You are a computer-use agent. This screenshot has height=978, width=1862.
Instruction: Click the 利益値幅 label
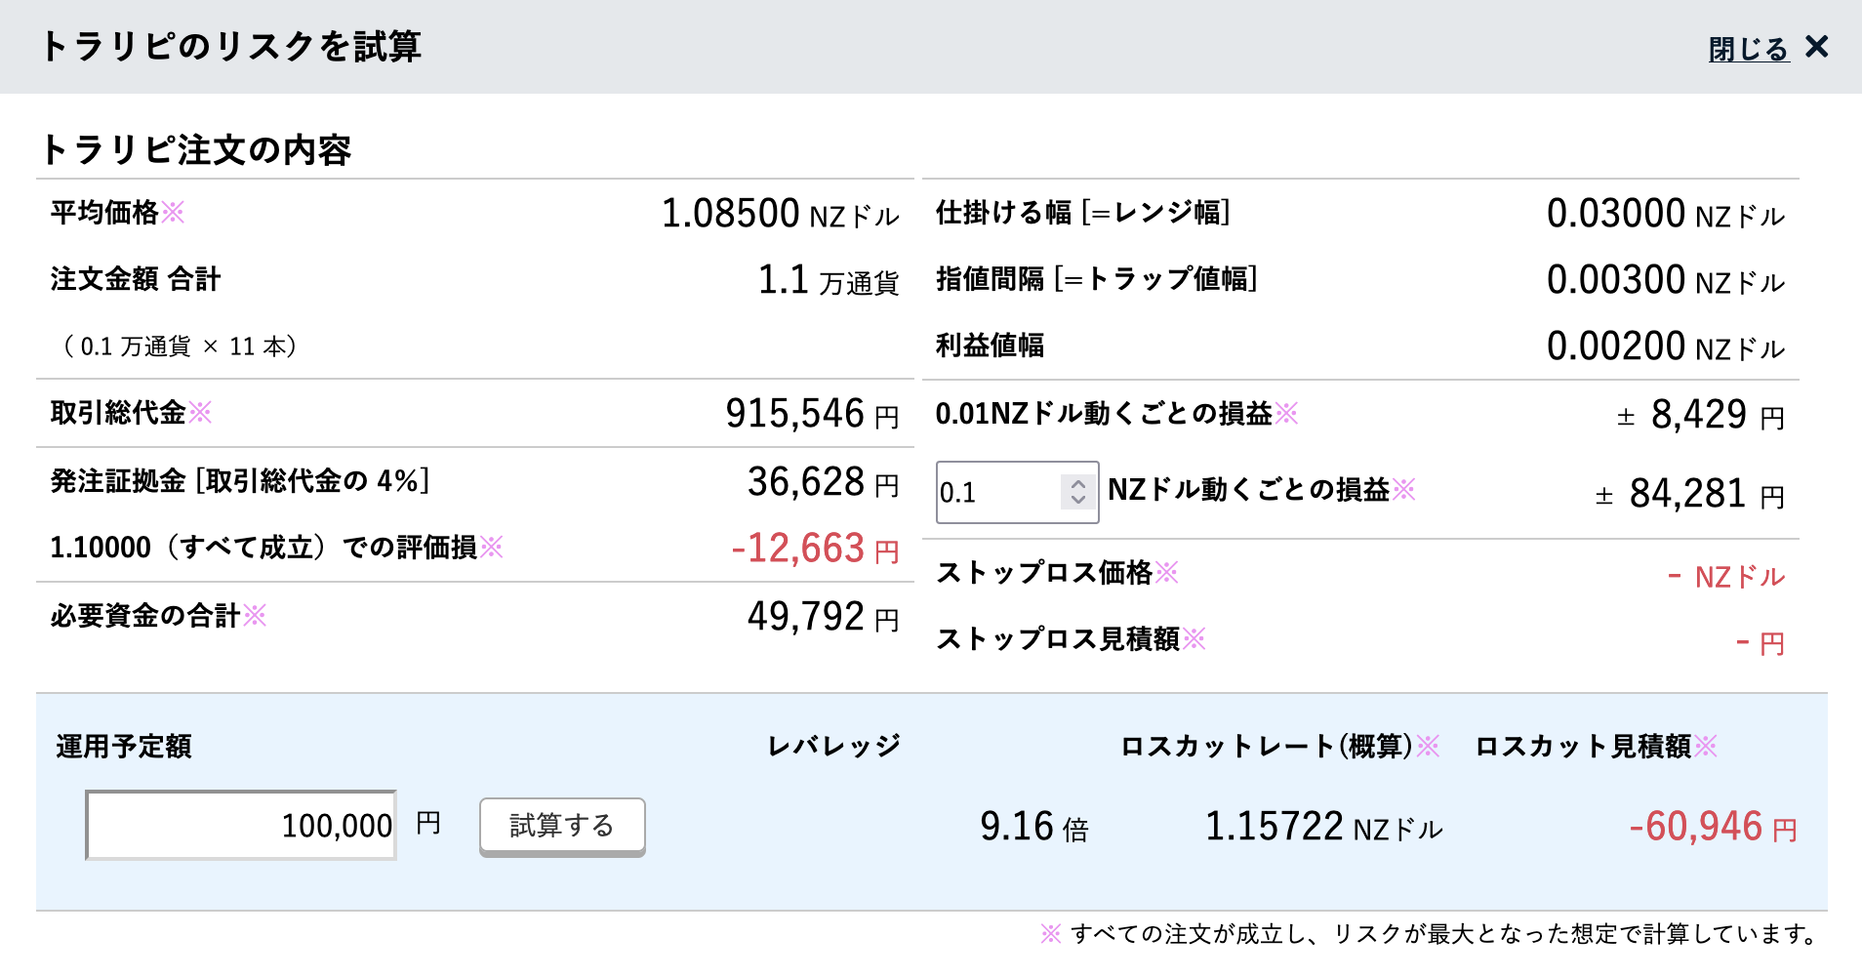pos(990,345)
